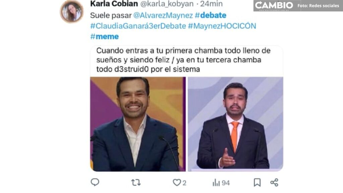Viewport: 343px width, 193px height.
Task: Click the CAMBIO logo watermark
Action: [x=274, y=5]
